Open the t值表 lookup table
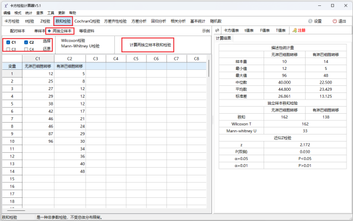The image size is (353, 221). (249, 30)
